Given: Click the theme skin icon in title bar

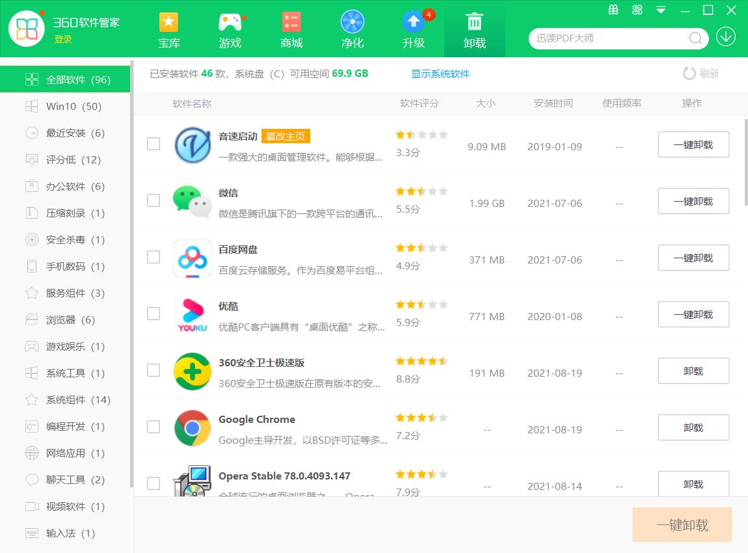Looking at the screenshot, I should [x=637, y=10].
